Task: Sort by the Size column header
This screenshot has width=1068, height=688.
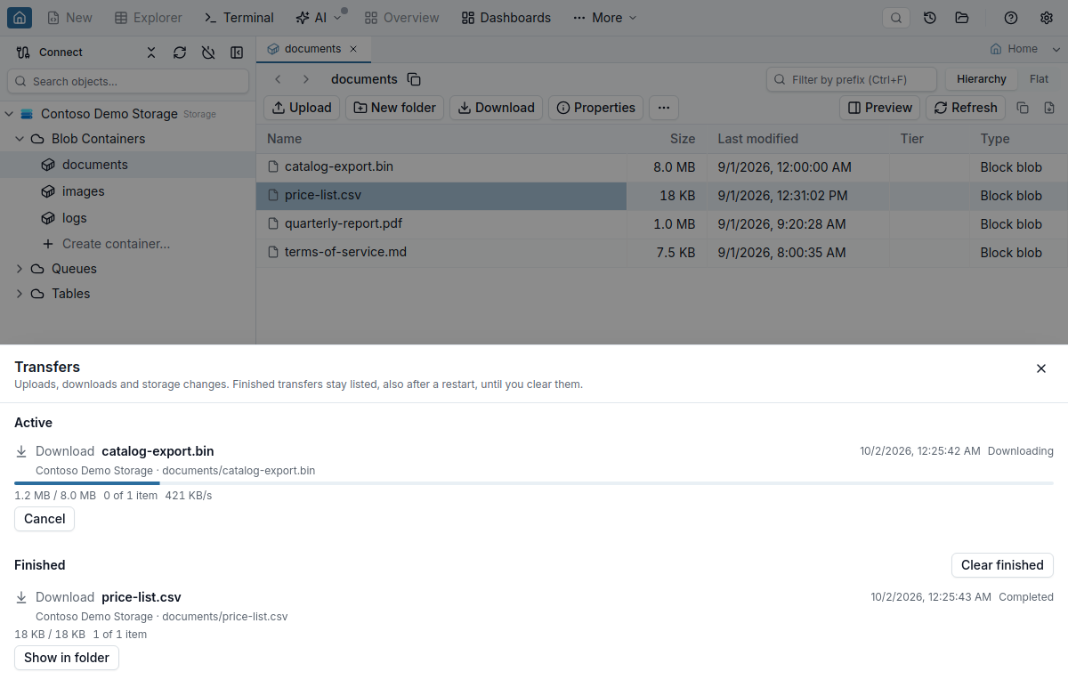Action: tap(683, 139)
